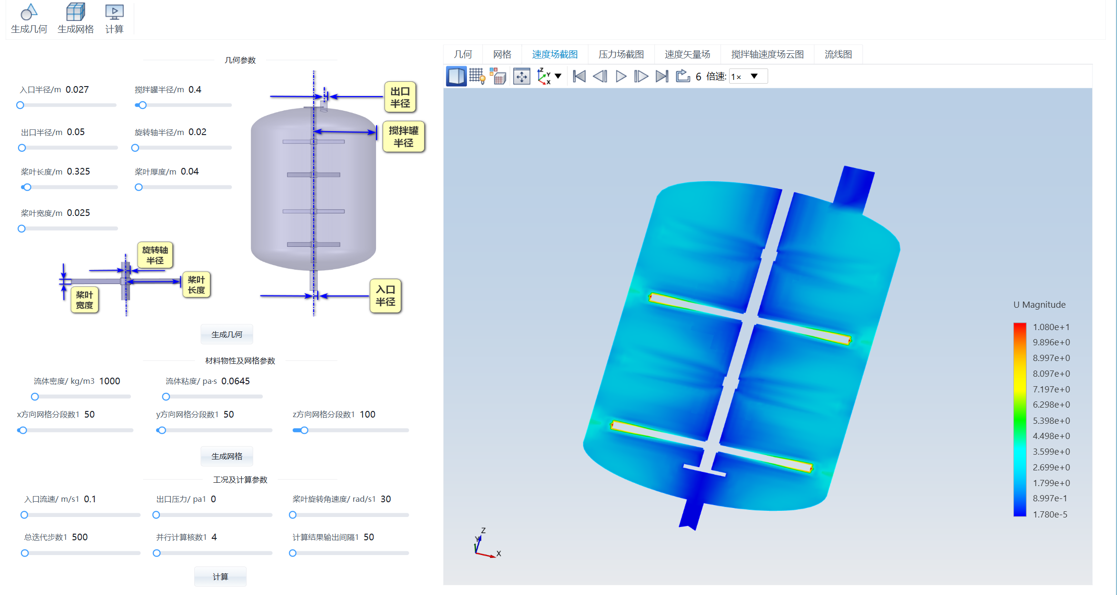Open the axis orientation dropdown arrow

click(x=558, y=76)
